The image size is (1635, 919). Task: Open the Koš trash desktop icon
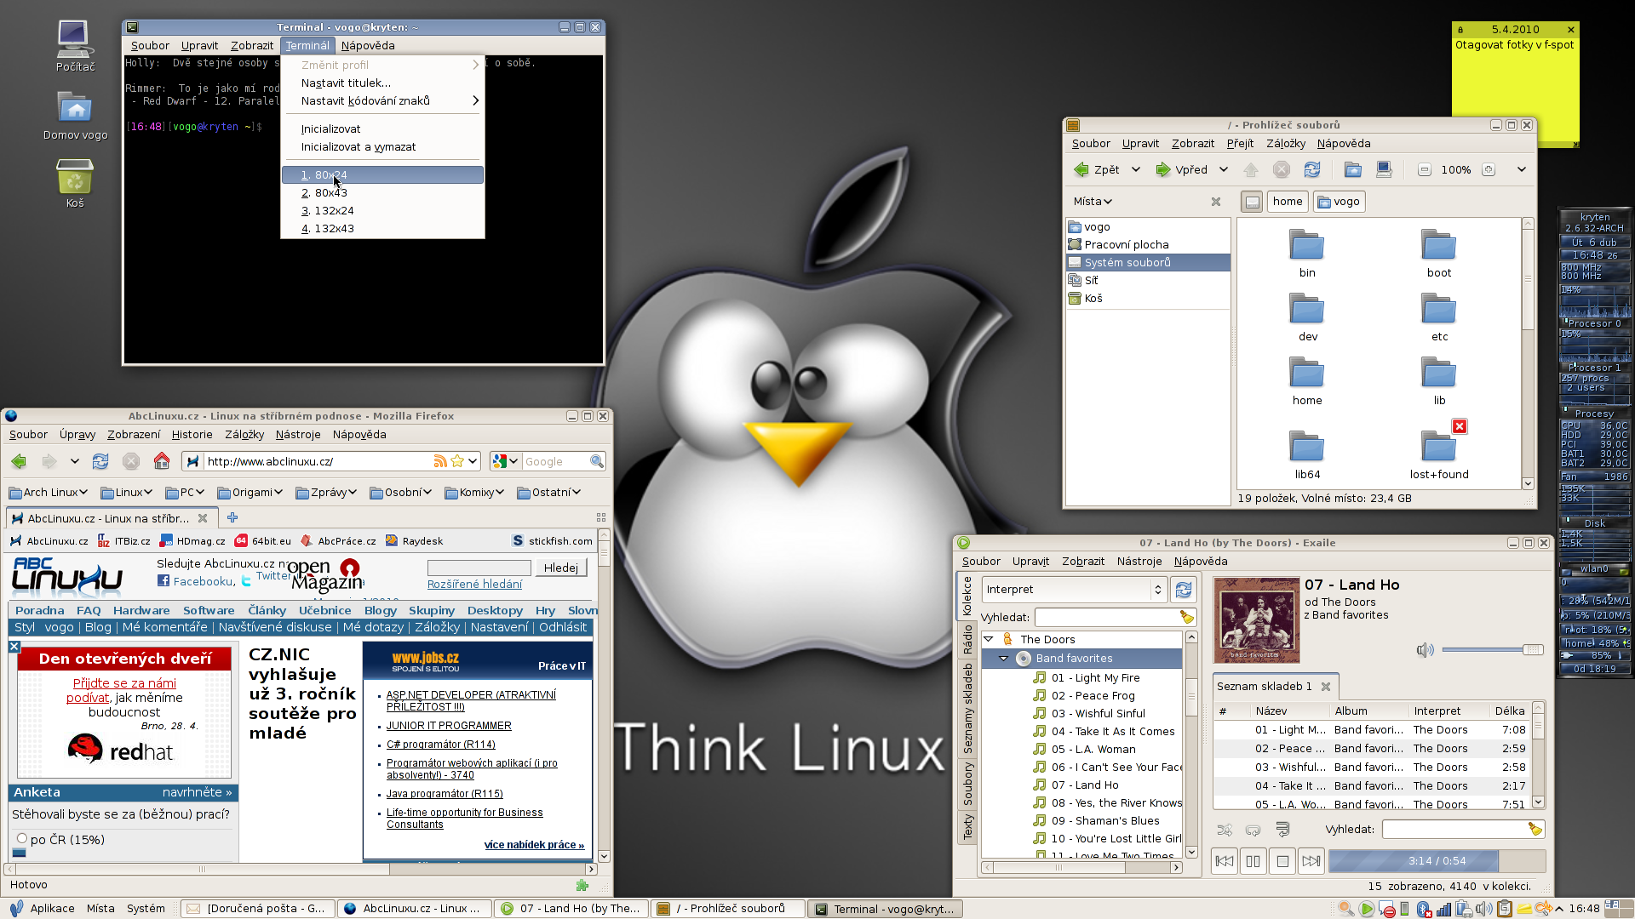click(x=75, y=184)
